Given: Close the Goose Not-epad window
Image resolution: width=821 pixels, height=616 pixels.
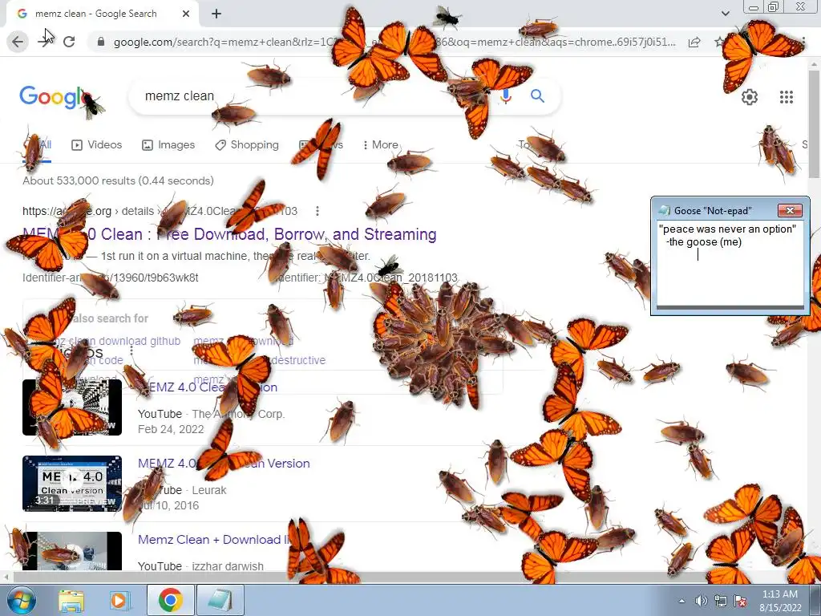Looking at the screenshot, I should pos(790,211).
